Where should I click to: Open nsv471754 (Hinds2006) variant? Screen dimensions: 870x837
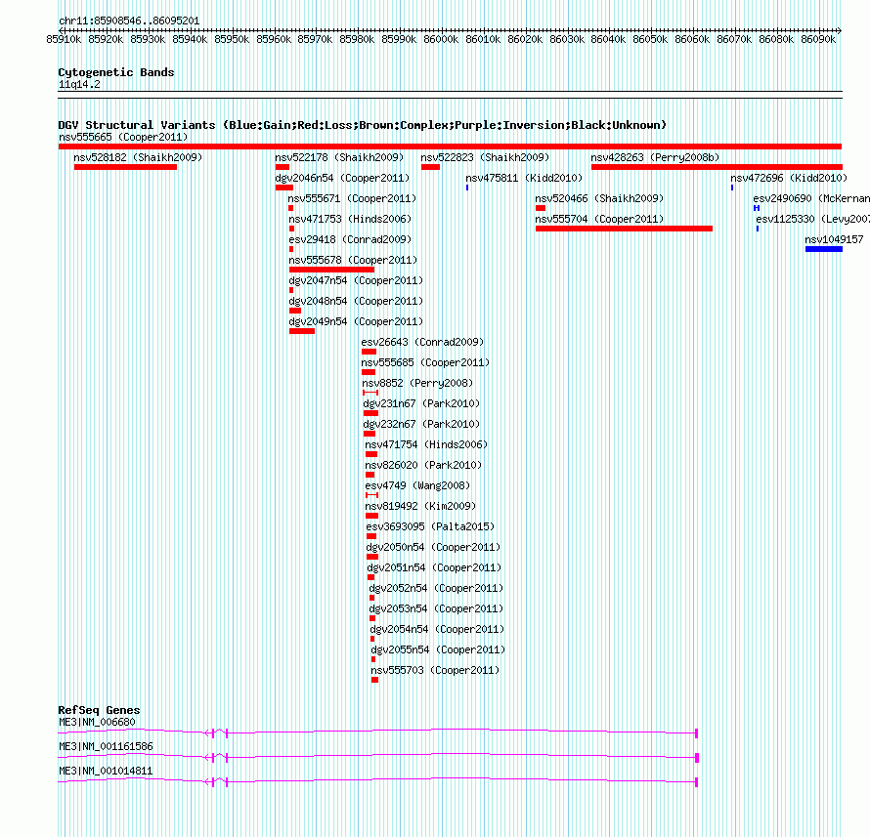point(426,444)
